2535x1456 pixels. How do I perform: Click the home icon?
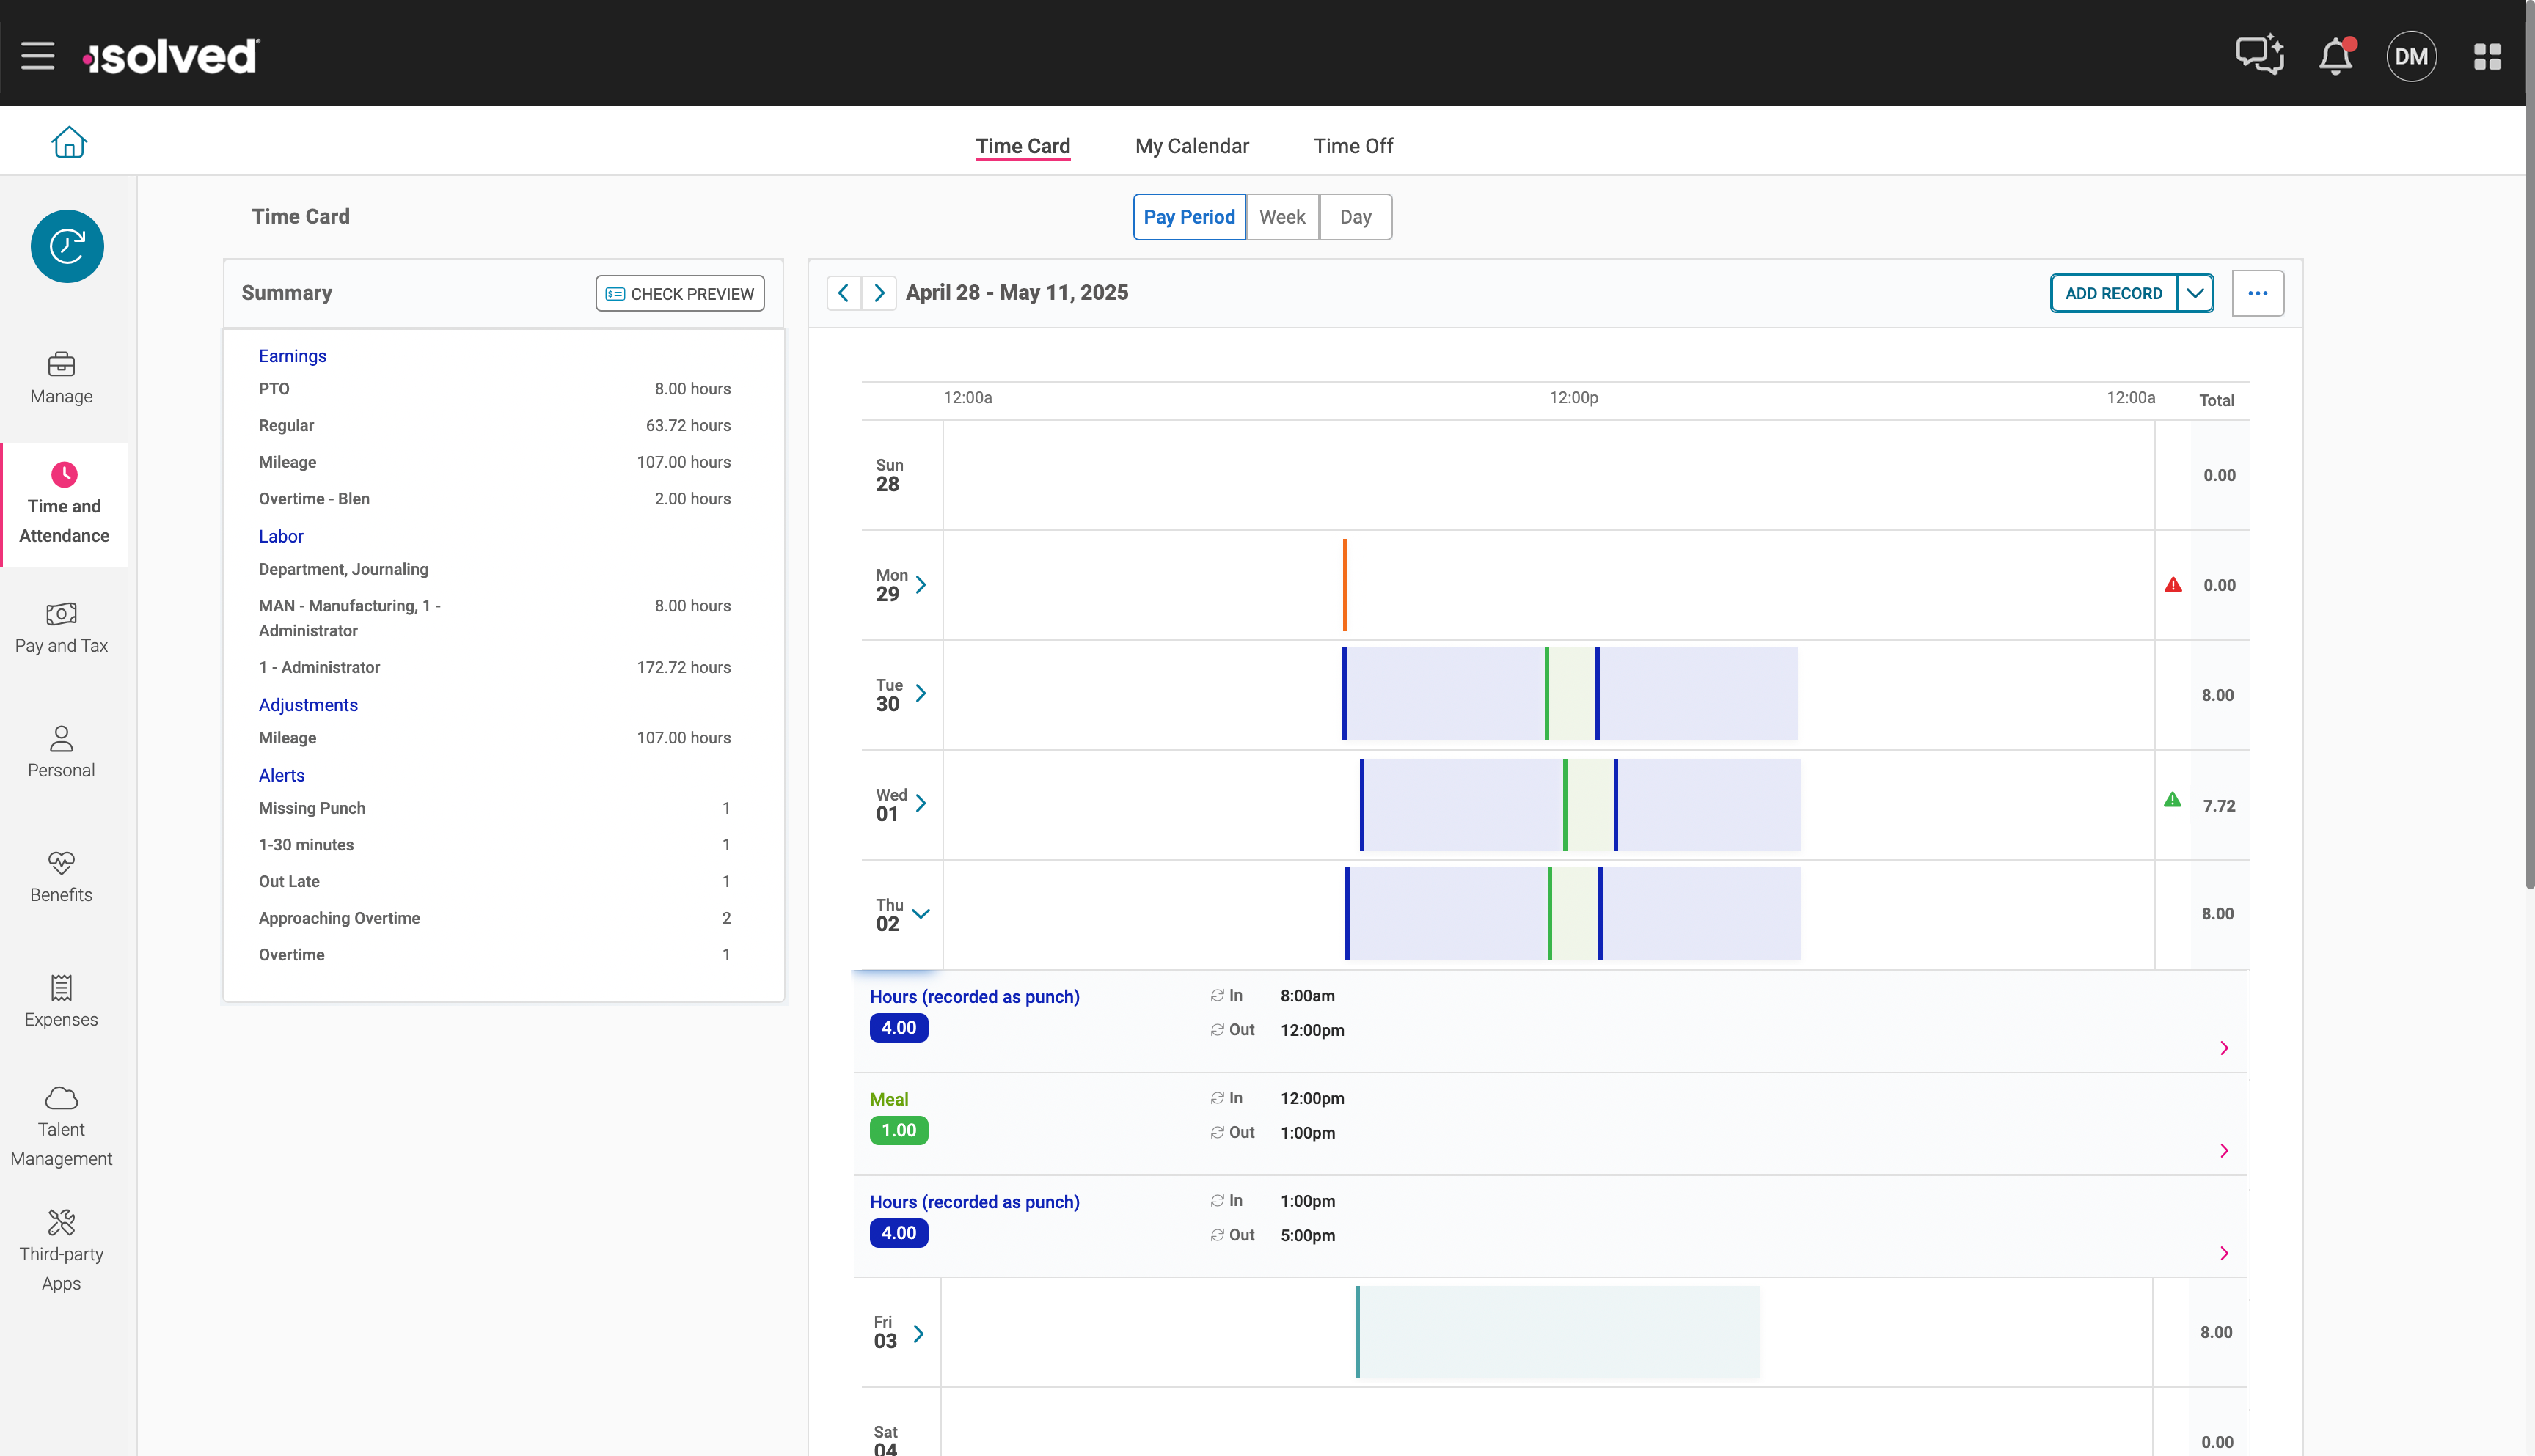[x=69, y=143]
